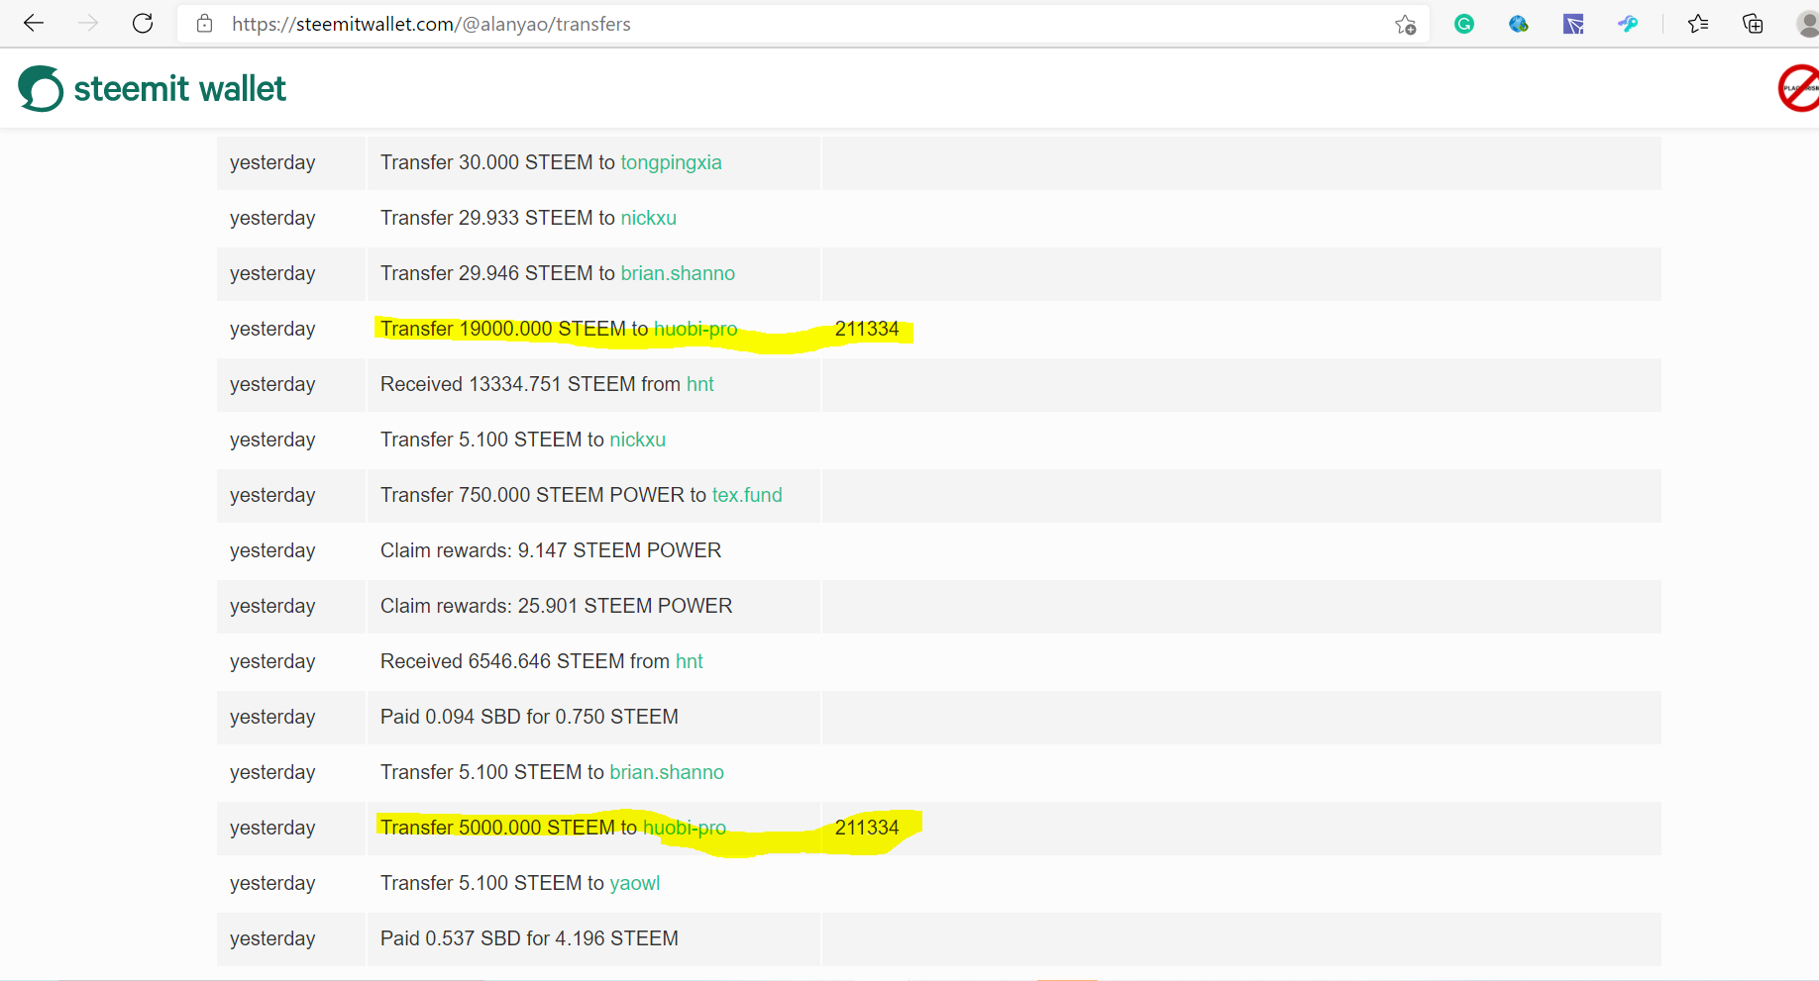Add this page to favorites with the star-plus icon
Image resolution: width=1819 pixels, height=981 pixels.
tap(1405, 25)
